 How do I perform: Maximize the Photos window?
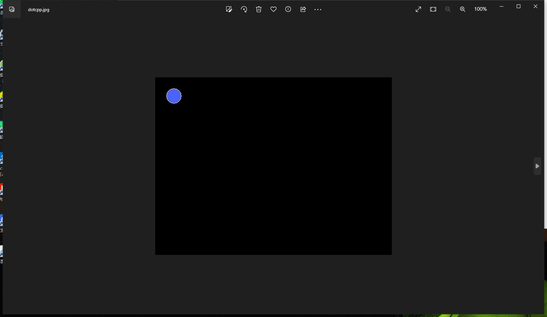point(519,6)
